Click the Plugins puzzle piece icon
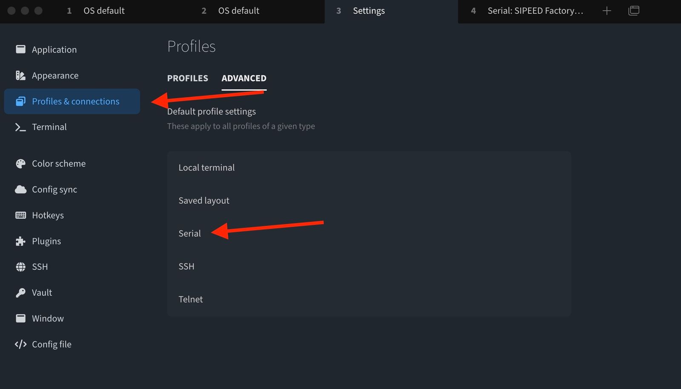The height and width of the screenshot is (389, 681). coord(20,241)
